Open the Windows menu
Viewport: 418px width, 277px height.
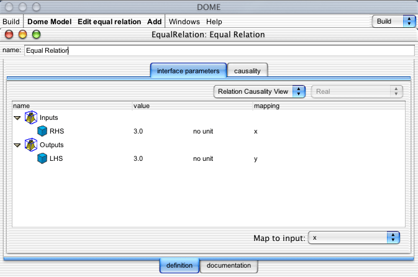(184, 22)
